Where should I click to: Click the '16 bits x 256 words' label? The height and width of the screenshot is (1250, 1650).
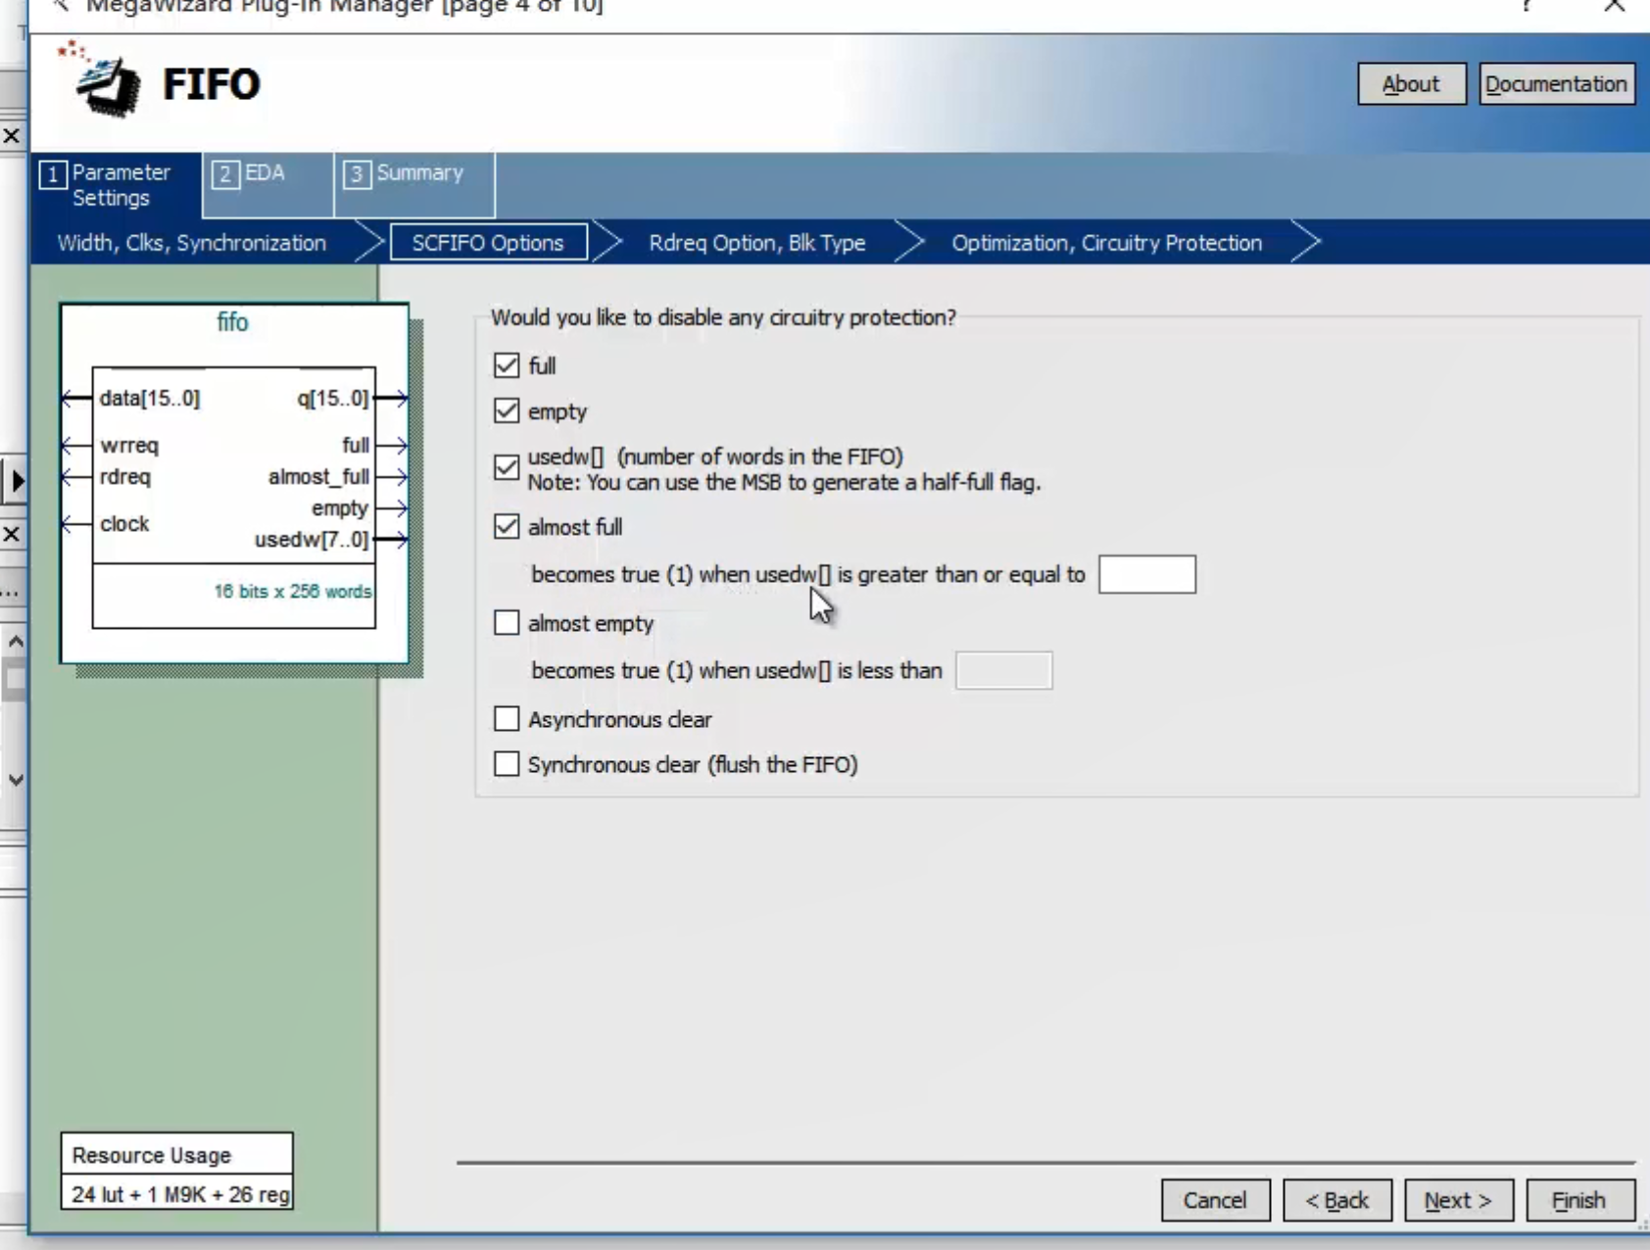tap(293, 592)
